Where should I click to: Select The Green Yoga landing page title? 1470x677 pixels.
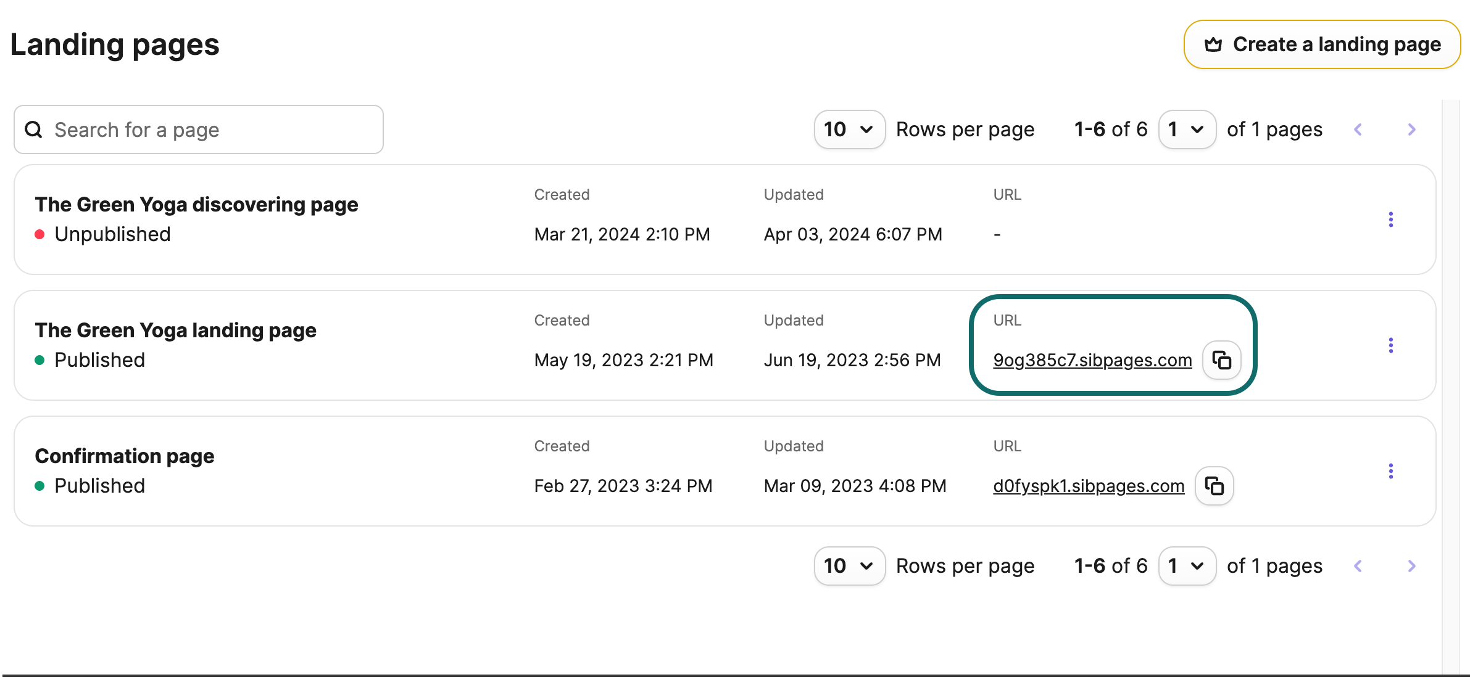coord(175,330)
